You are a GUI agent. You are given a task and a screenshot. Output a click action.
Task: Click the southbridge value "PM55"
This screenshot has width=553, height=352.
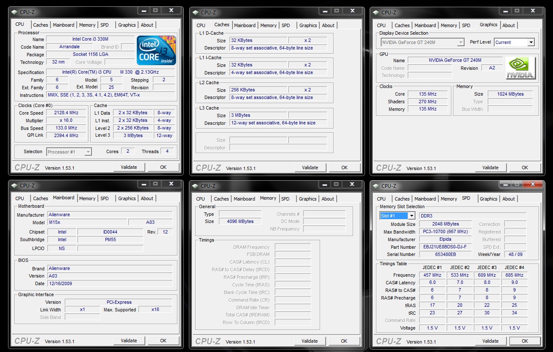(x=110, y=239)
